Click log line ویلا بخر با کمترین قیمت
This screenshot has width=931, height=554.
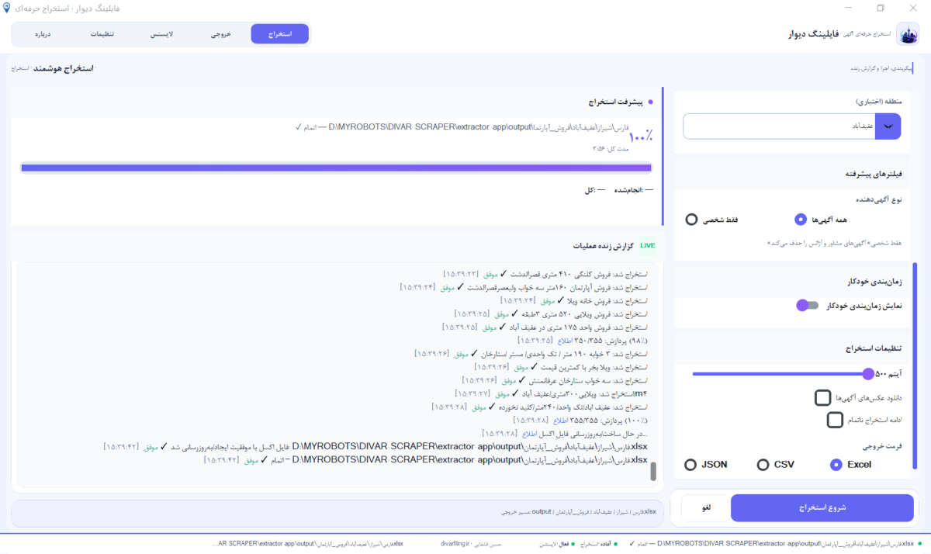(x=561, y=366)
